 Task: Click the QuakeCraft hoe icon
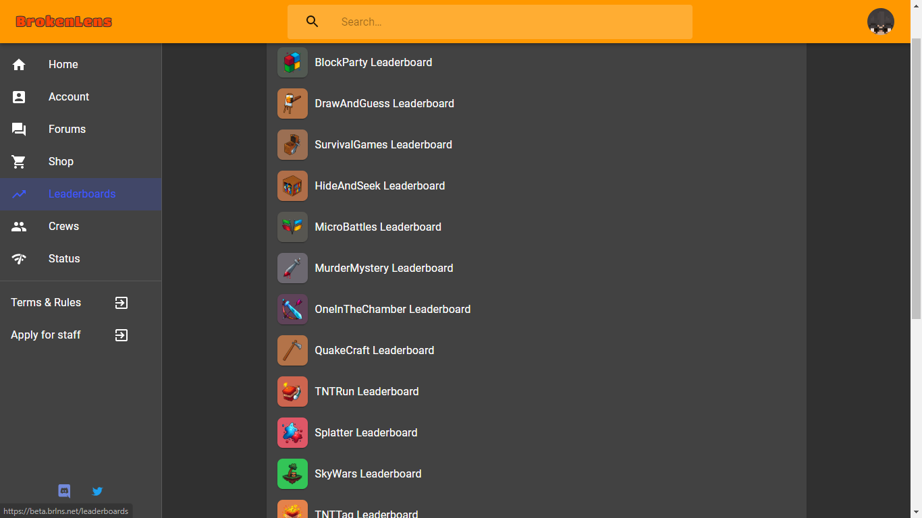(x=292, y=350)
